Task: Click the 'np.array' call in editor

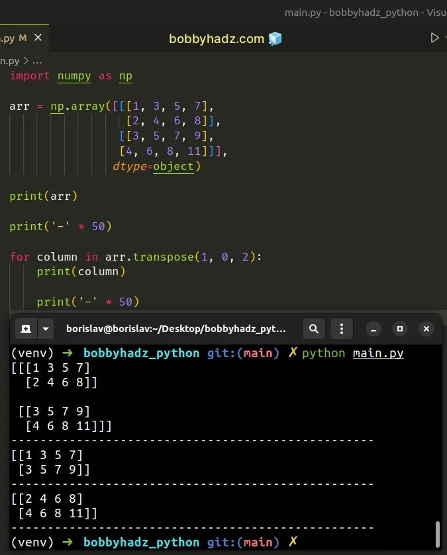Action: pos(77,107)
